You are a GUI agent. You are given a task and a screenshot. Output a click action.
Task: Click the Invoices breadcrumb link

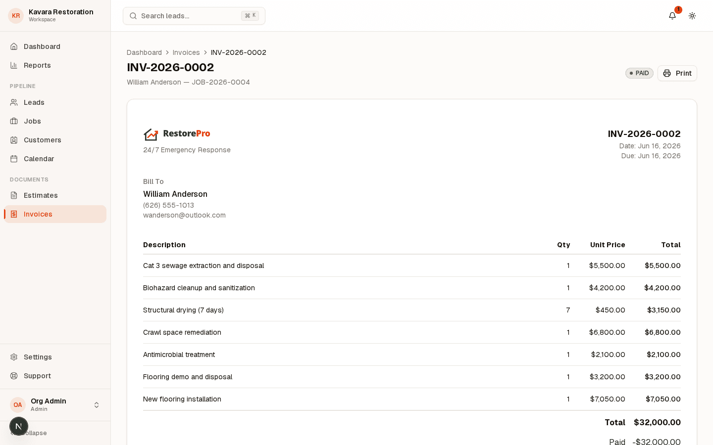tap(186, 52)
